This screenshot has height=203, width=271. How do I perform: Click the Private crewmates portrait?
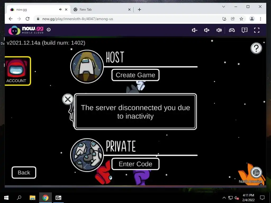pyautogui.click(x=87, y=155)
